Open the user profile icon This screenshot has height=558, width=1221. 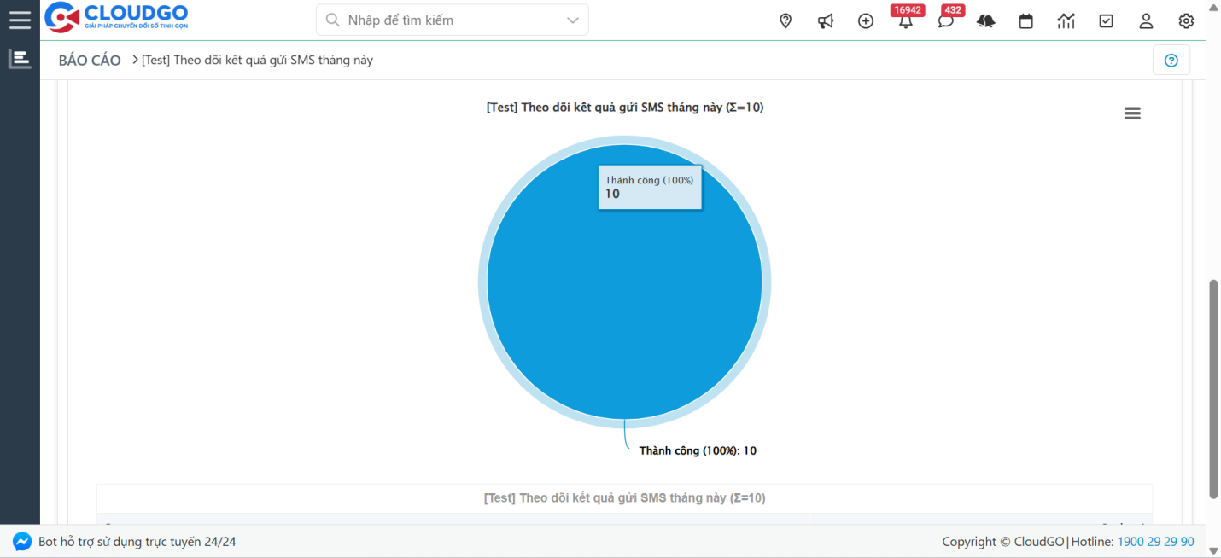click(x=1146, y=20)
